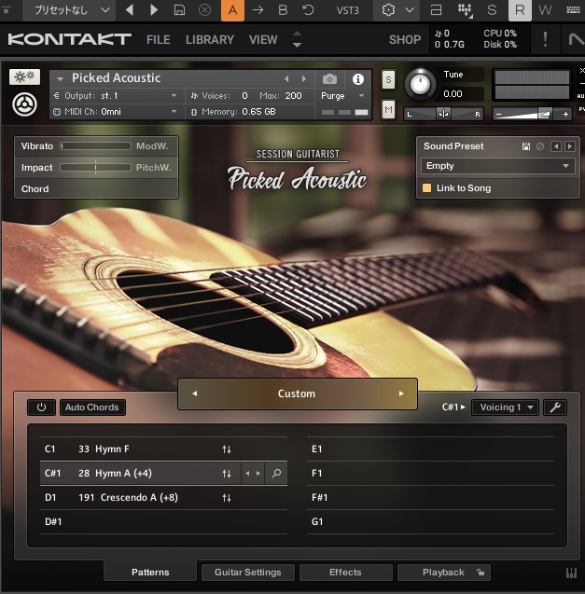Open the Custom song browser

pos(297,394)
